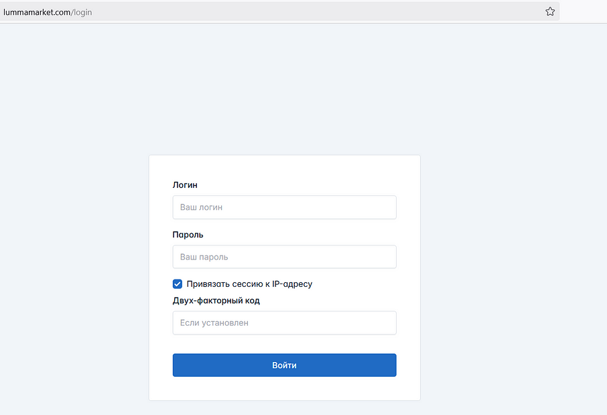Screen dimensions: 607x415
Task: Click the 'Привязать сессию к IP-адресу' label text
Action: 249,284
